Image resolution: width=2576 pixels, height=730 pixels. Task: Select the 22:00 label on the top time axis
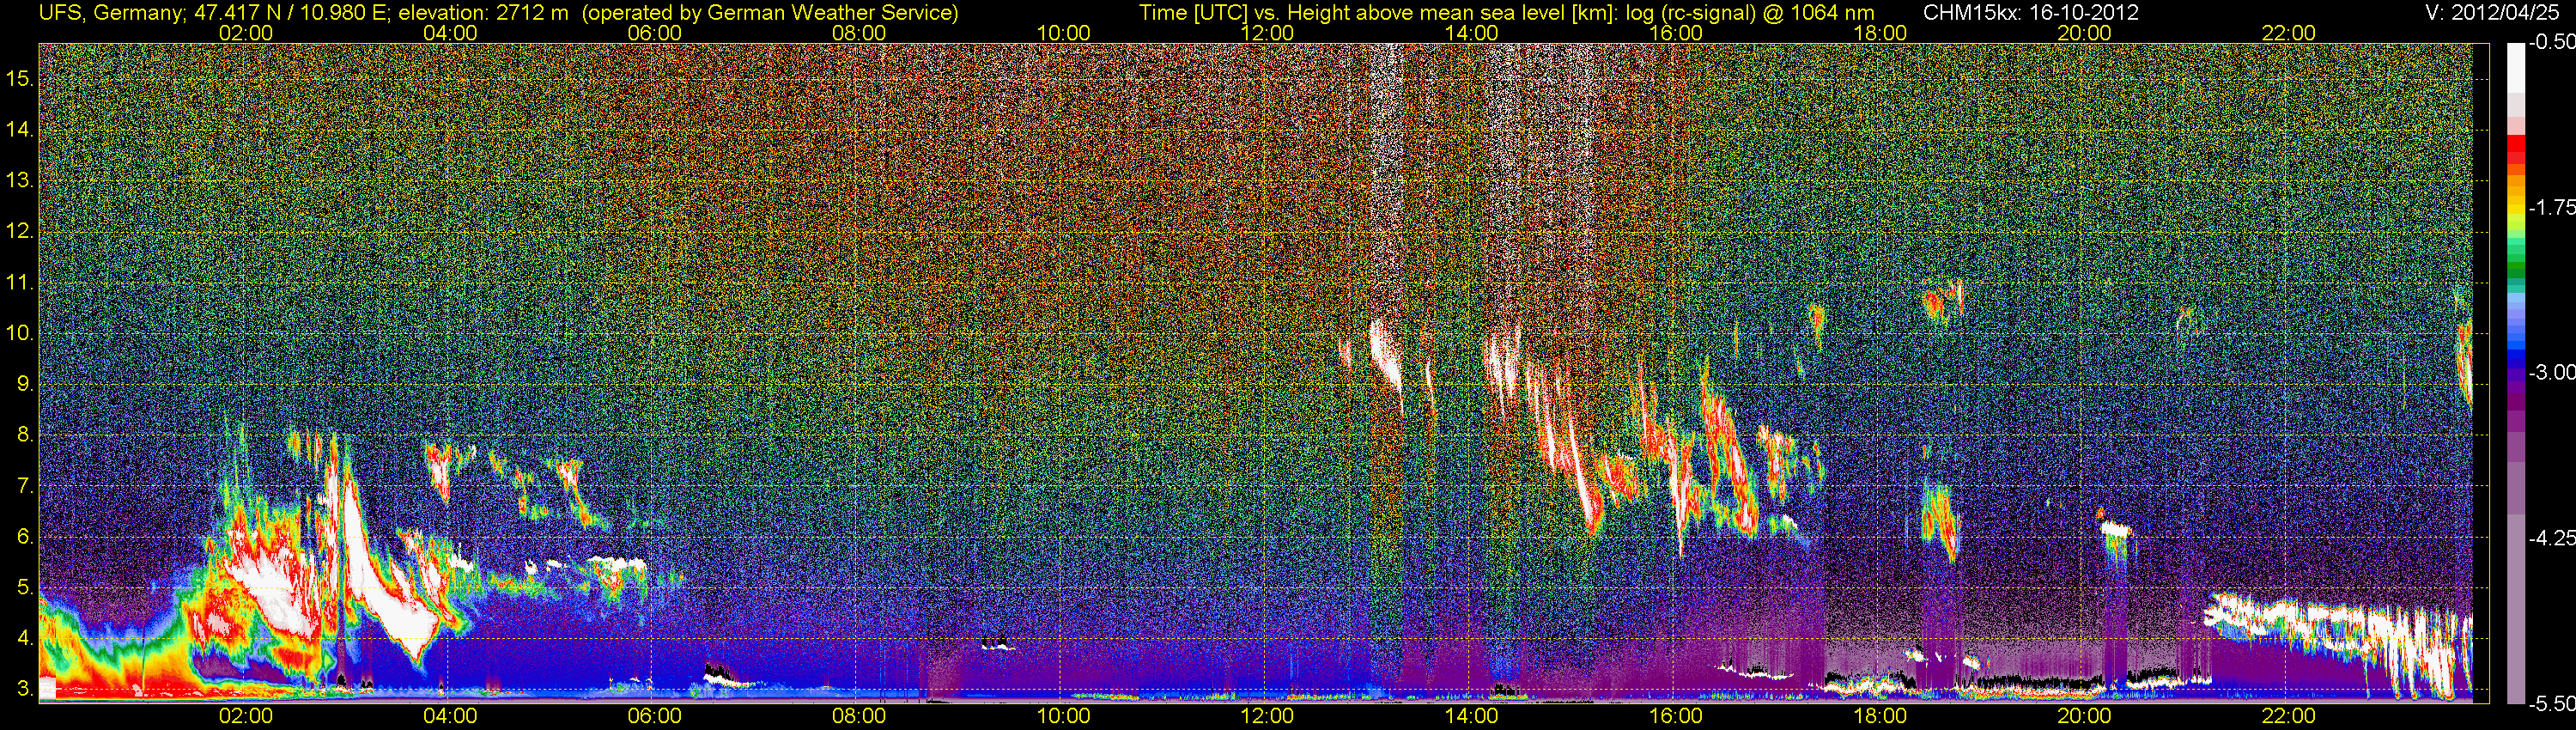2289,33
